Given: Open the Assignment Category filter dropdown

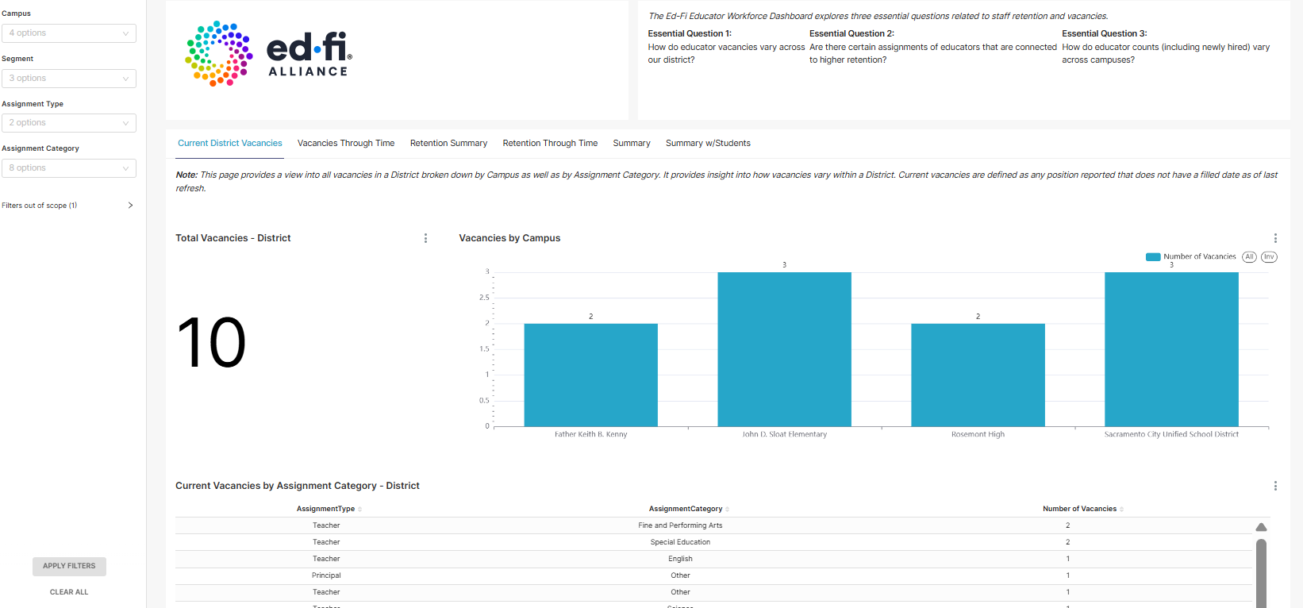Looking at the screenshot, I should pyautogui.click(x=69, y=168).
